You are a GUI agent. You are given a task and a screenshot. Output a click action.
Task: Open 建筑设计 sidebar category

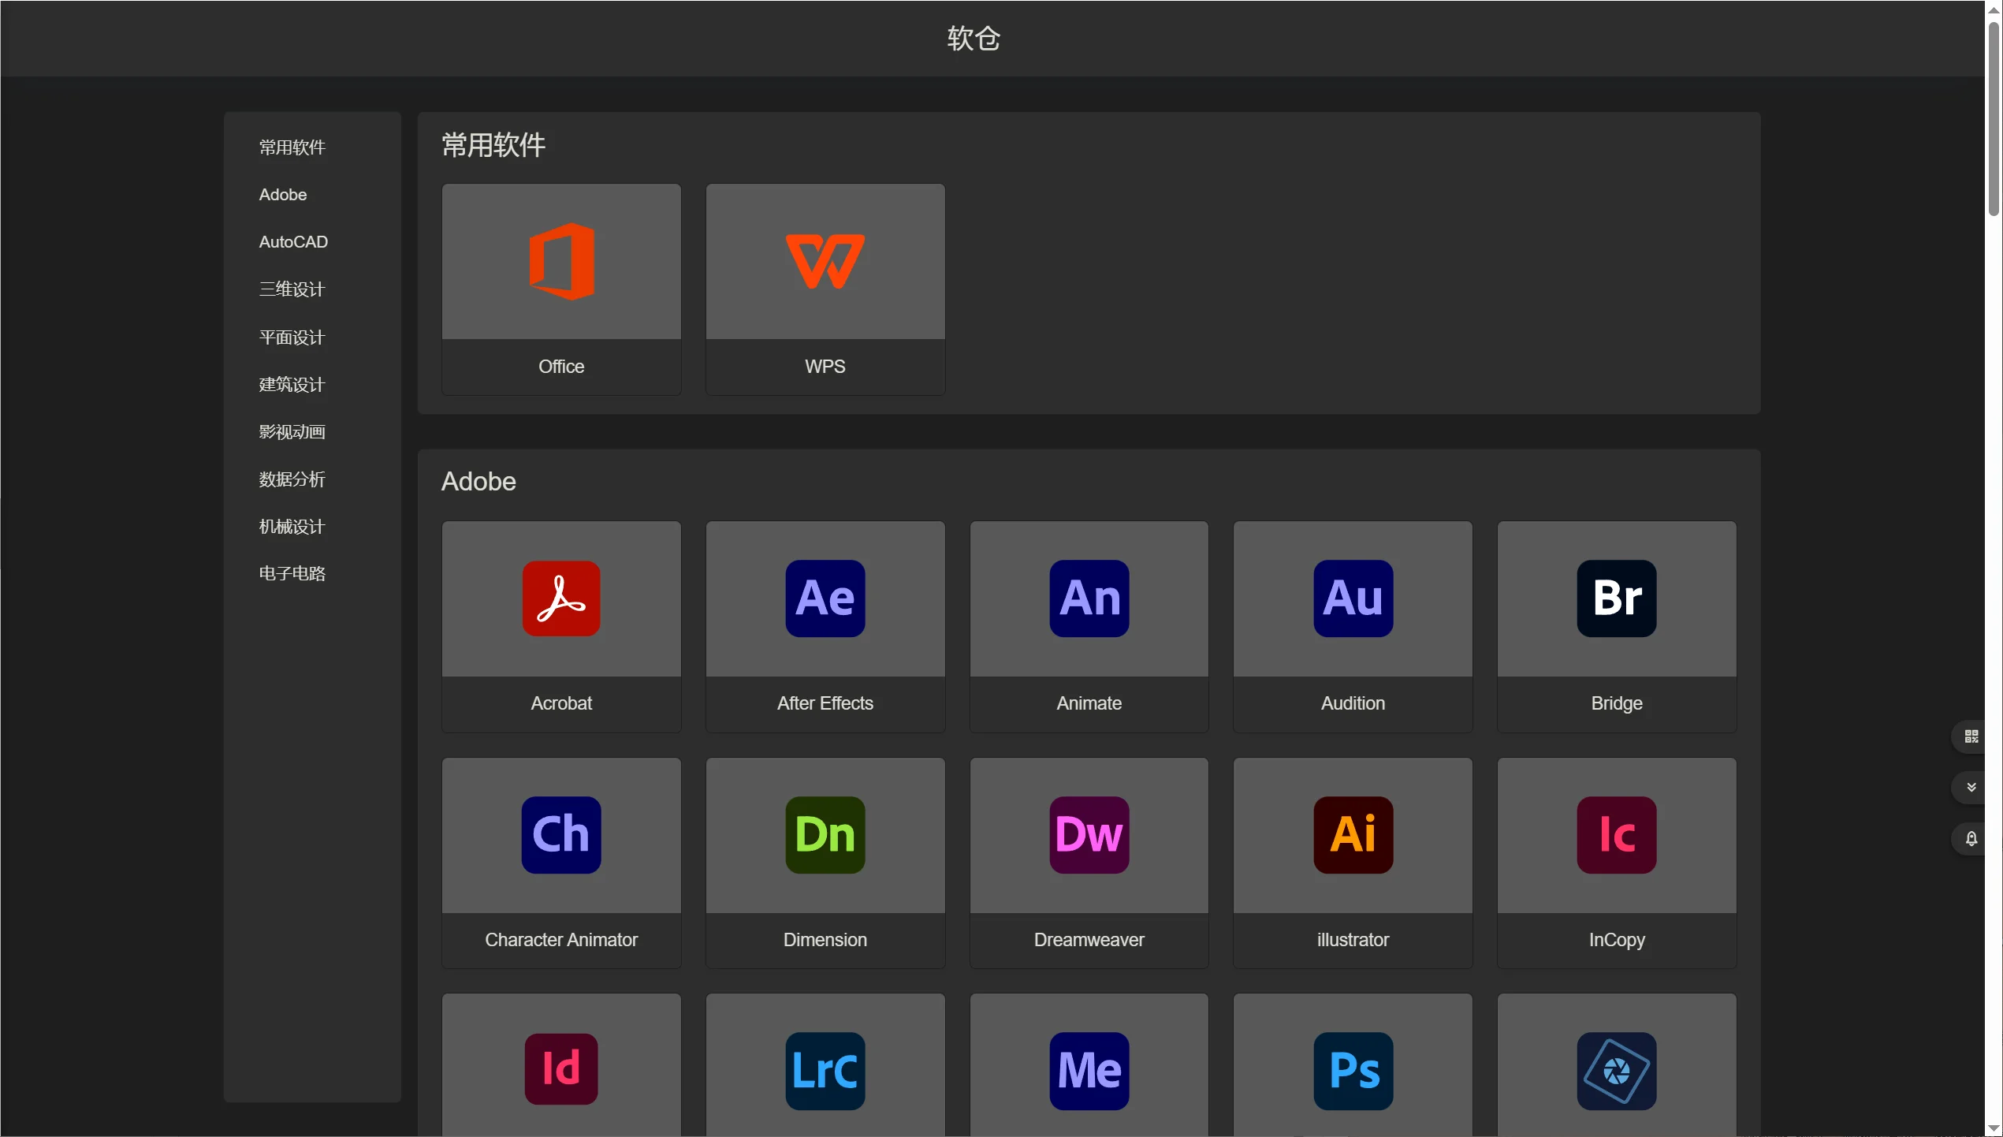tap(292, 385)
